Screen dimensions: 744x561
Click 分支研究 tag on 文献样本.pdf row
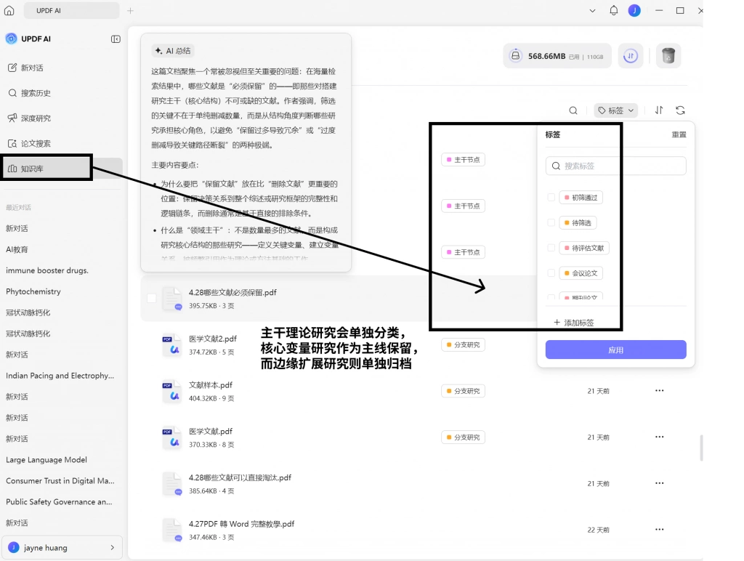click(x=463, y=391)
